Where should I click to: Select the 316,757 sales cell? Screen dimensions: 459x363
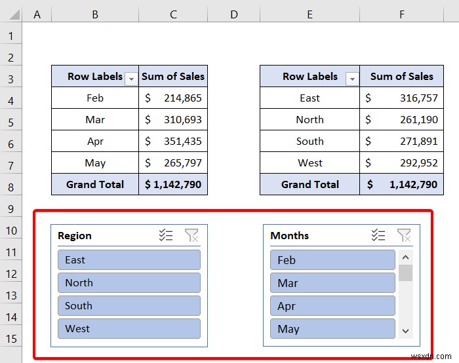[x=401, y=98]
